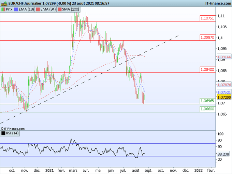Click the © IT-Finance.com copyright text
232x174 pixels.
[x=13, y=129]
